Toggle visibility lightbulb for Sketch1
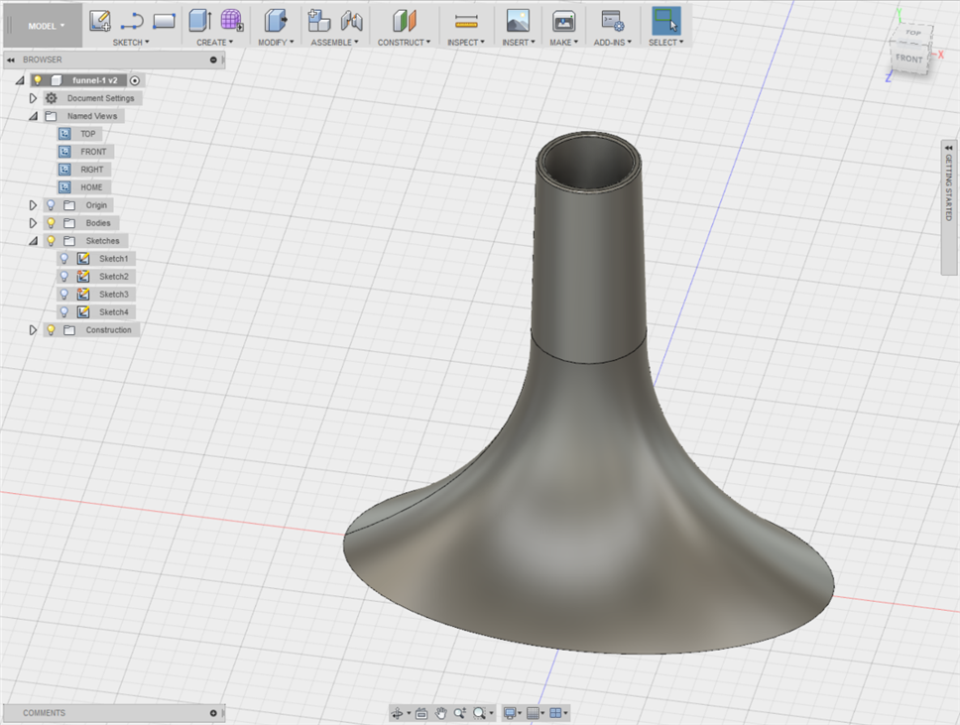This screenshot has width=960, height=725. [64, 259]
